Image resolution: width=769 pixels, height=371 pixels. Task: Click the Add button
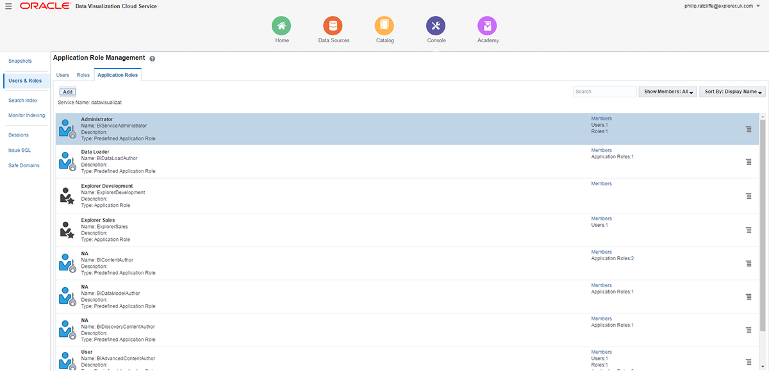tap(67, 91)
